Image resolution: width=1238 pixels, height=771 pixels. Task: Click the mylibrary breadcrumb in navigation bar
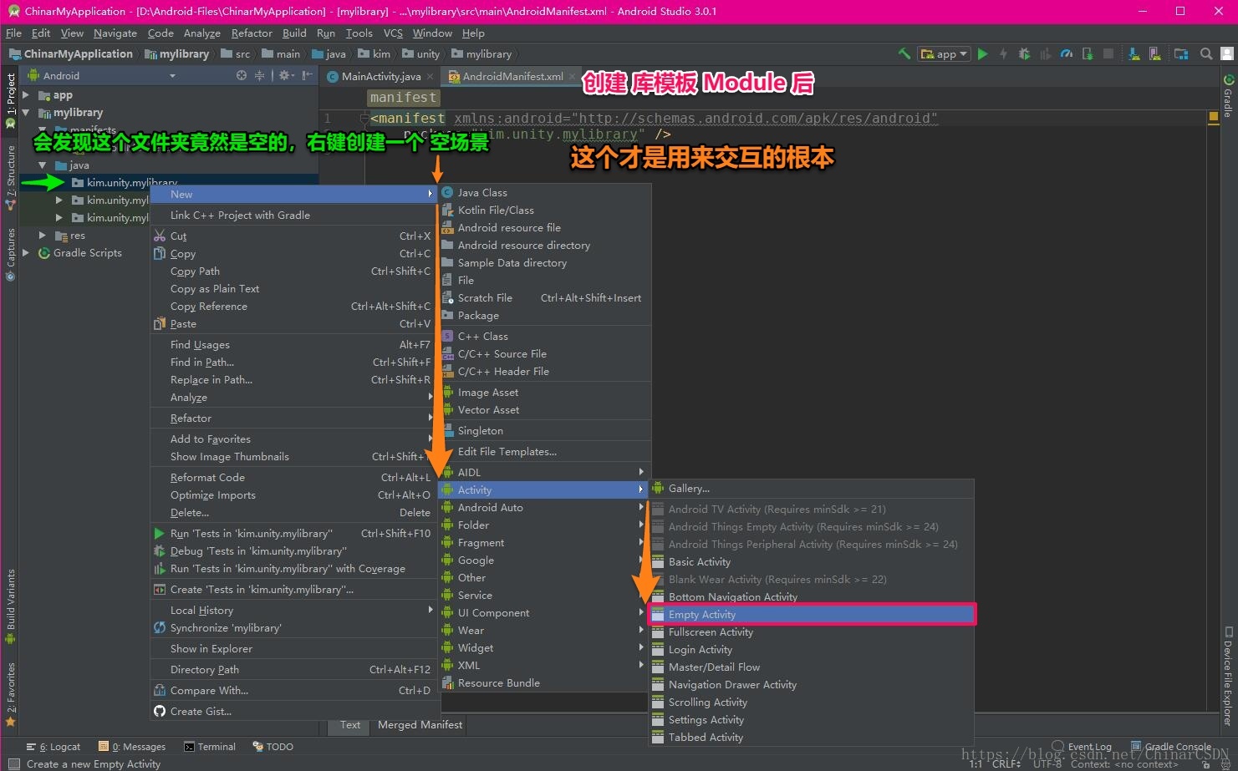point(177,53)
